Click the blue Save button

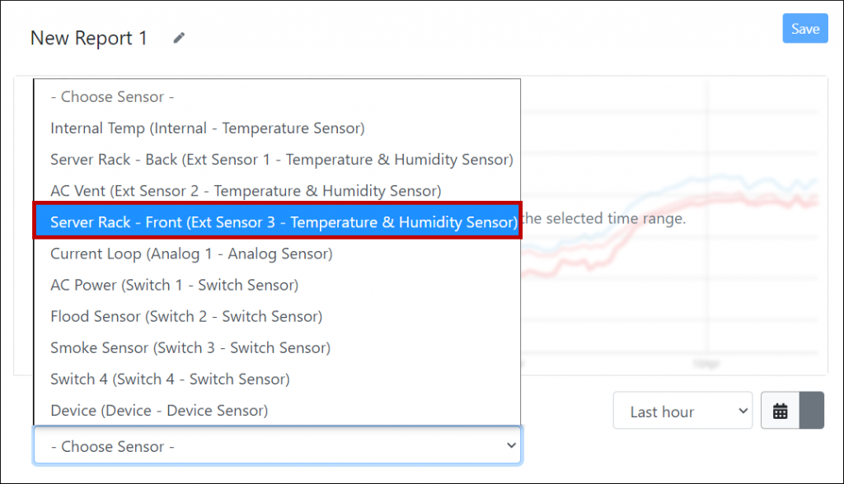click(x=804, y=28)
